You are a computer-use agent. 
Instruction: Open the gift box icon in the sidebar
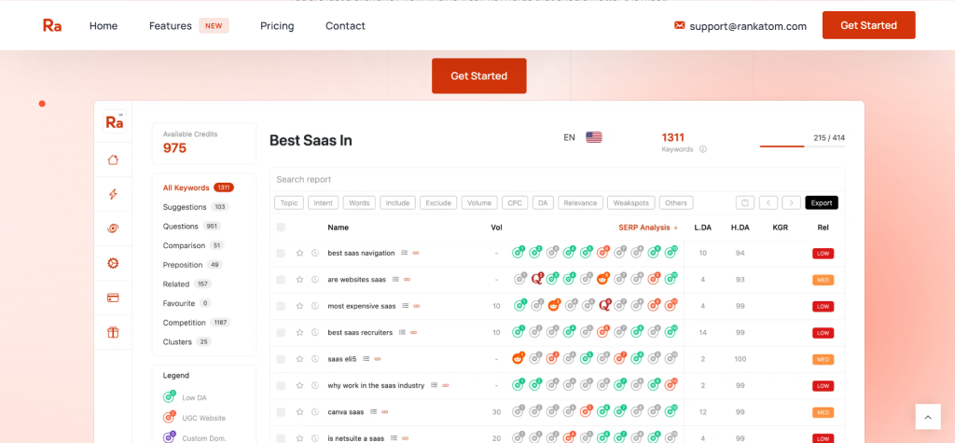[x=113, y=332]
